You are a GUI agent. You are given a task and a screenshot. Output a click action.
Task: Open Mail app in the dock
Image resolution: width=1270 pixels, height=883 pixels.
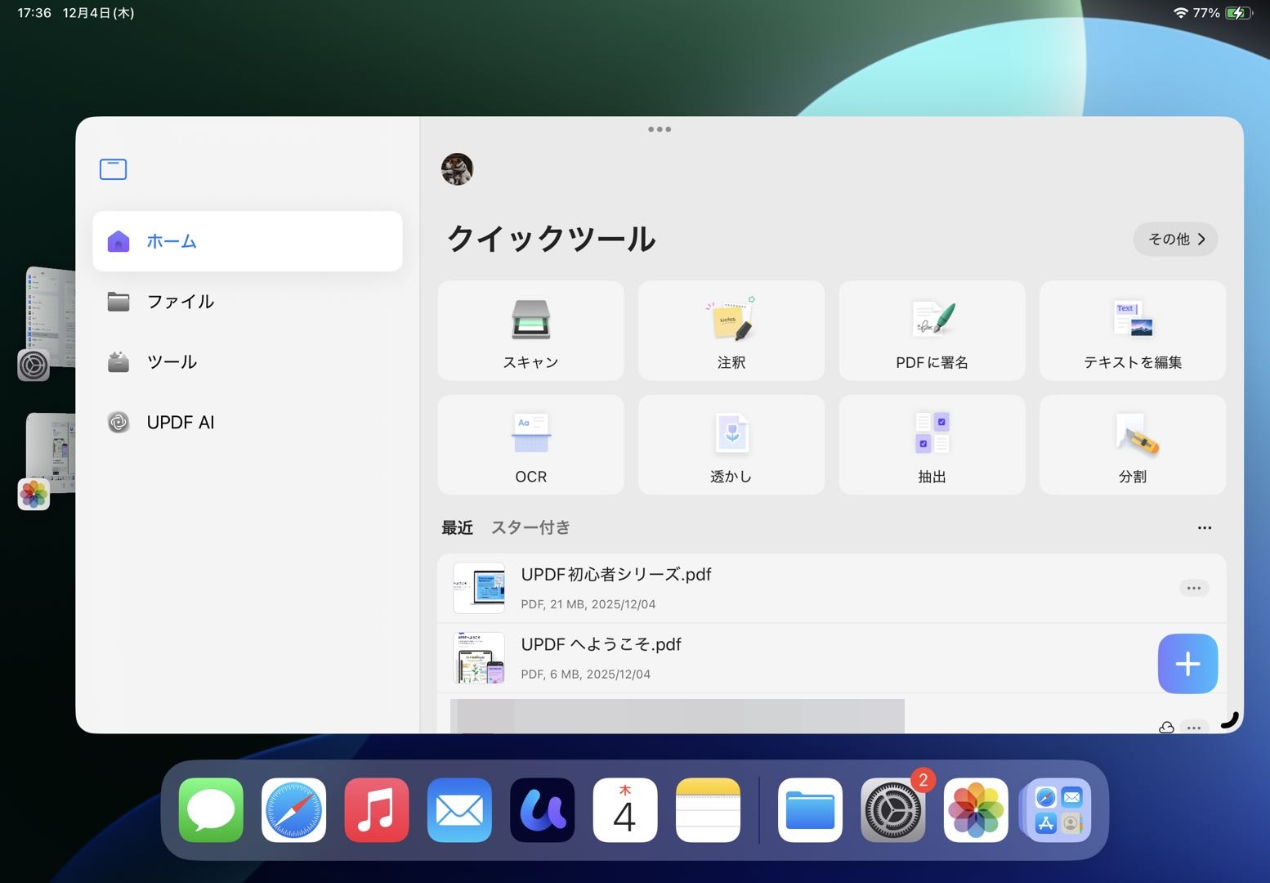(459, 810)
